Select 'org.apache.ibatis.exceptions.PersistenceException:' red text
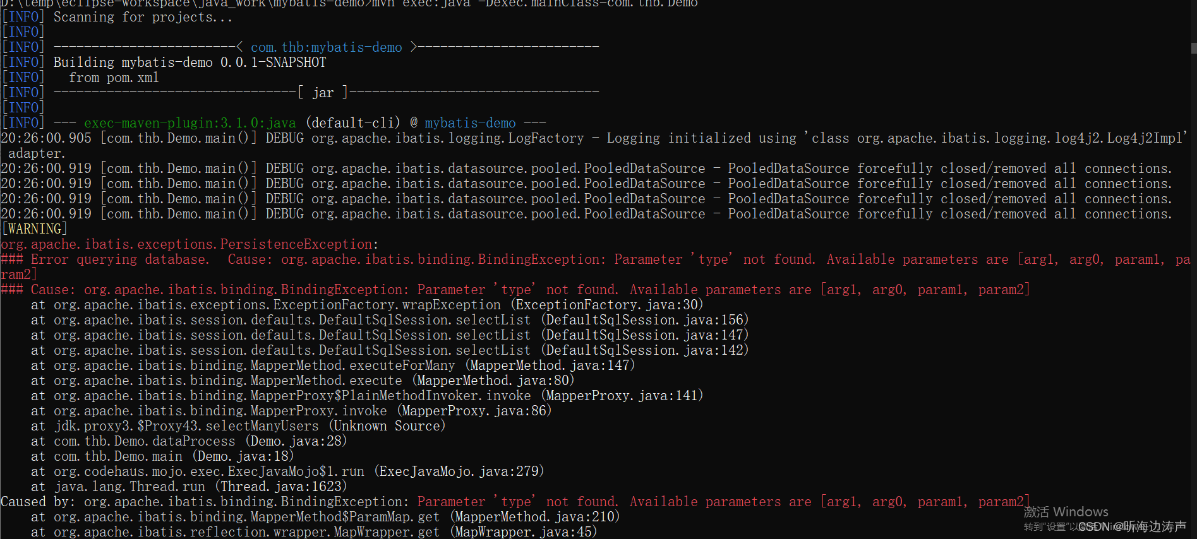 [189, 244]
